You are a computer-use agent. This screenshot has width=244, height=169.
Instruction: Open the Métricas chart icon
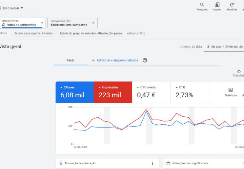231,90
